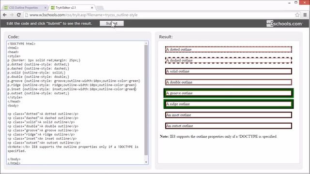Click the 'A dotted outline' result paragraph
The width and height of the screenshot is (310, 174).
click(x=228, y=49)
